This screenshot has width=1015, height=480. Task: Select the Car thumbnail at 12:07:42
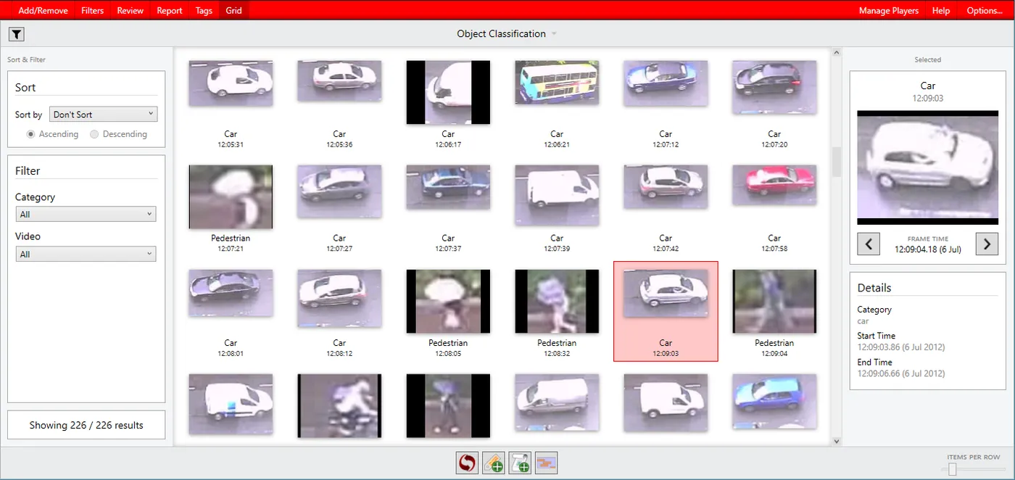(666, 187)
